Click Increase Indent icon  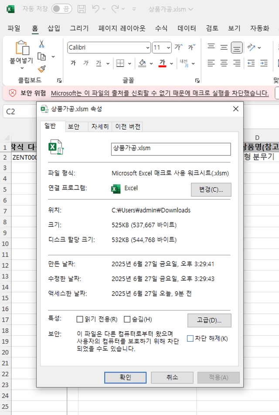coord(264,63)
